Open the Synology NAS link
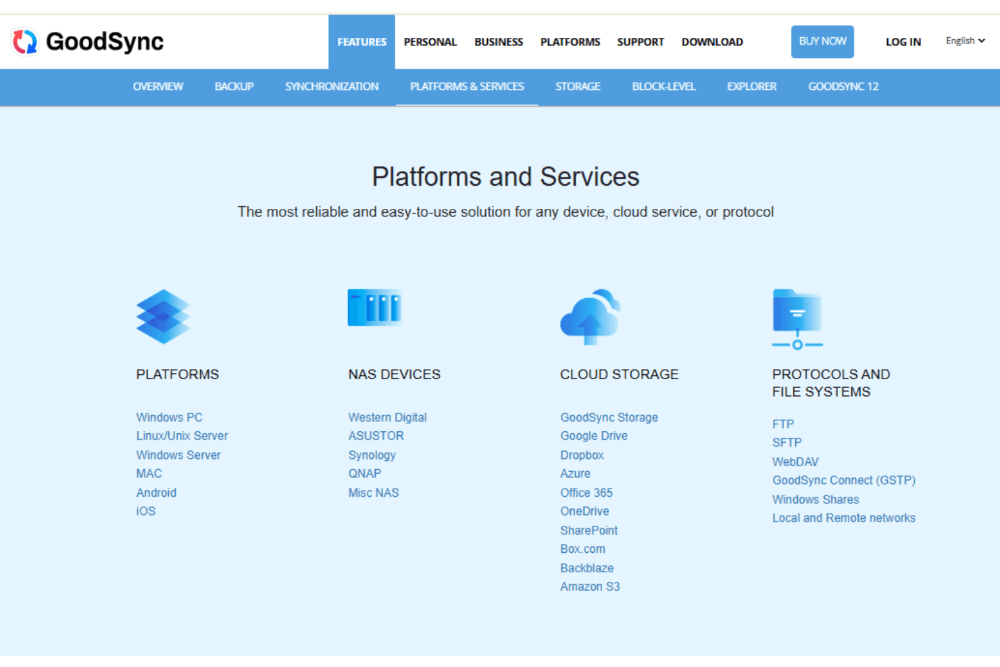 (x=372, y=455)
